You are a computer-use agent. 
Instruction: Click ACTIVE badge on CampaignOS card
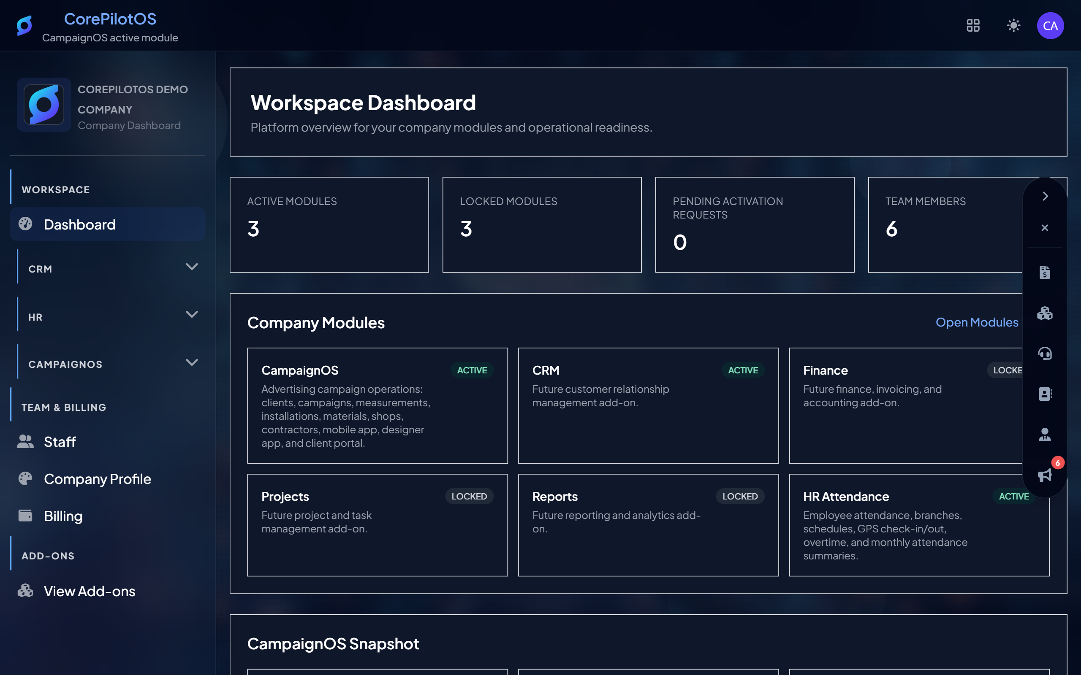tap(472, 370)
